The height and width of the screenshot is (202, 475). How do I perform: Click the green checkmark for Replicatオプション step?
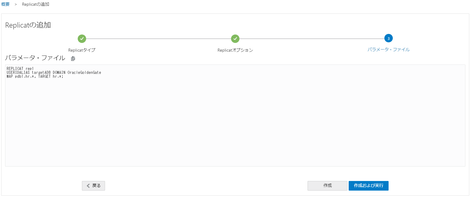pos(235,39)
